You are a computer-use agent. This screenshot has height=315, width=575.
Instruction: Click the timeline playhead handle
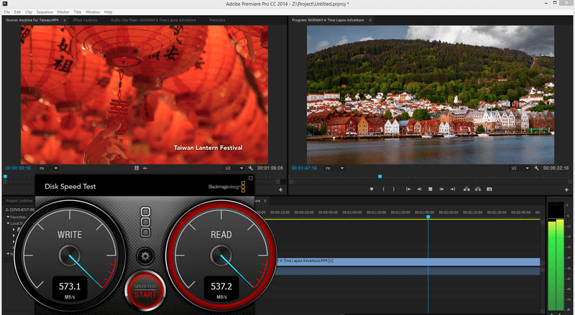(428, 217)
